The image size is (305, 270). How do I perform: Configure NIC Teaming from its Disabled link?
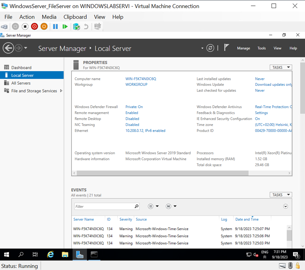point(132,124)
